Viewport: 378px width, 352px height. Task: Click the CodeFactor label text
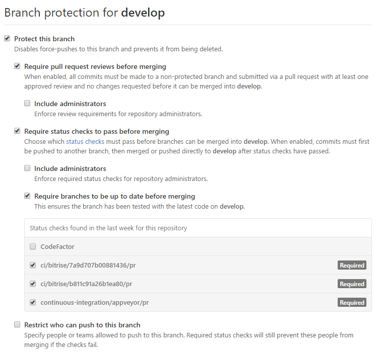(57, 247)
